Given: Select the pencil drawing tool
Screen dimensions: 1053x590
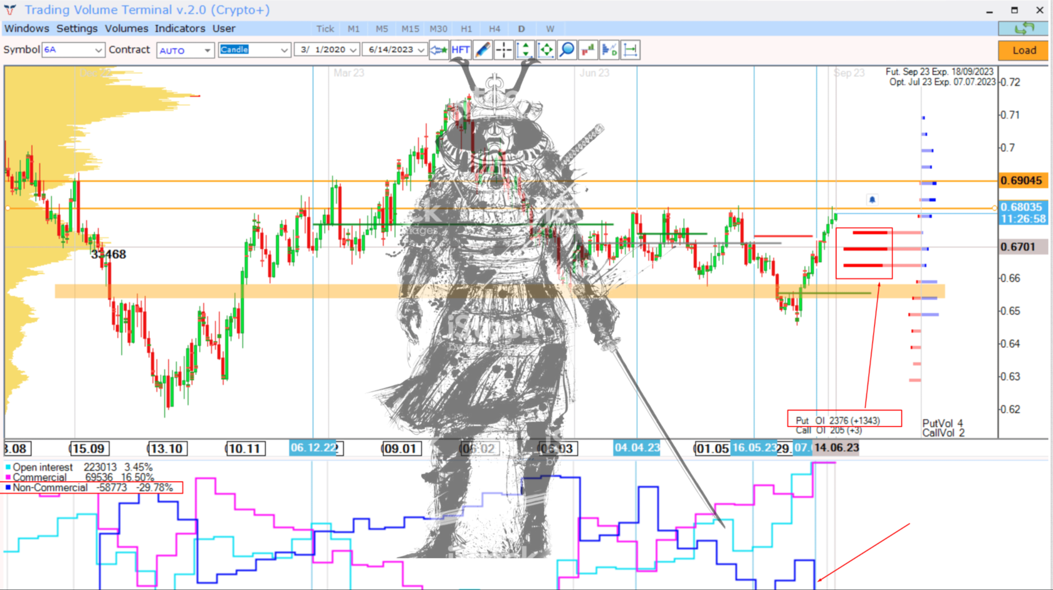Looking at the screenshot, I should click(x=482, y=50).
